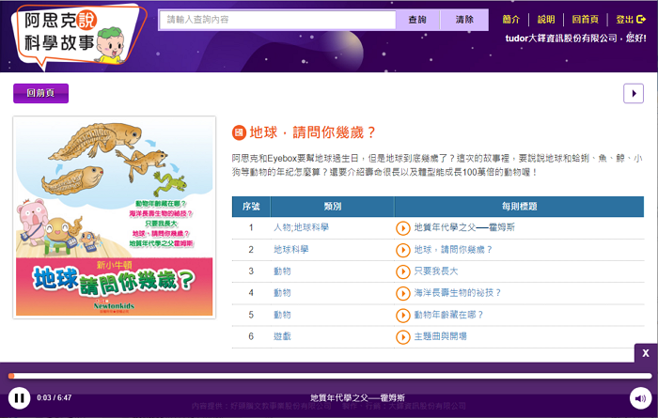Screen dimensions: 658x418
Task: Click the 類別 column header
Action: (x=333, y=207)
